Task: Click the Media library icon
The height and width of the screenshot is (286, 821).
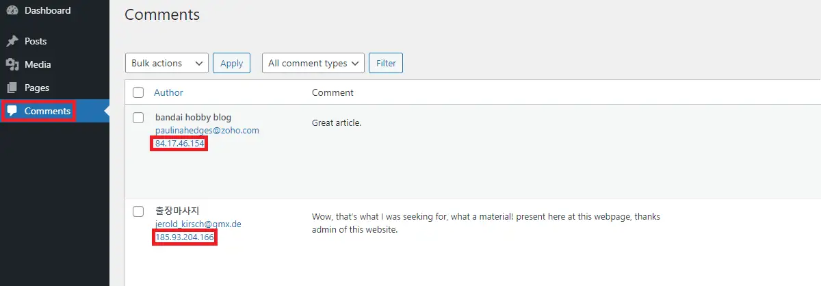Action: click(12, 64)
